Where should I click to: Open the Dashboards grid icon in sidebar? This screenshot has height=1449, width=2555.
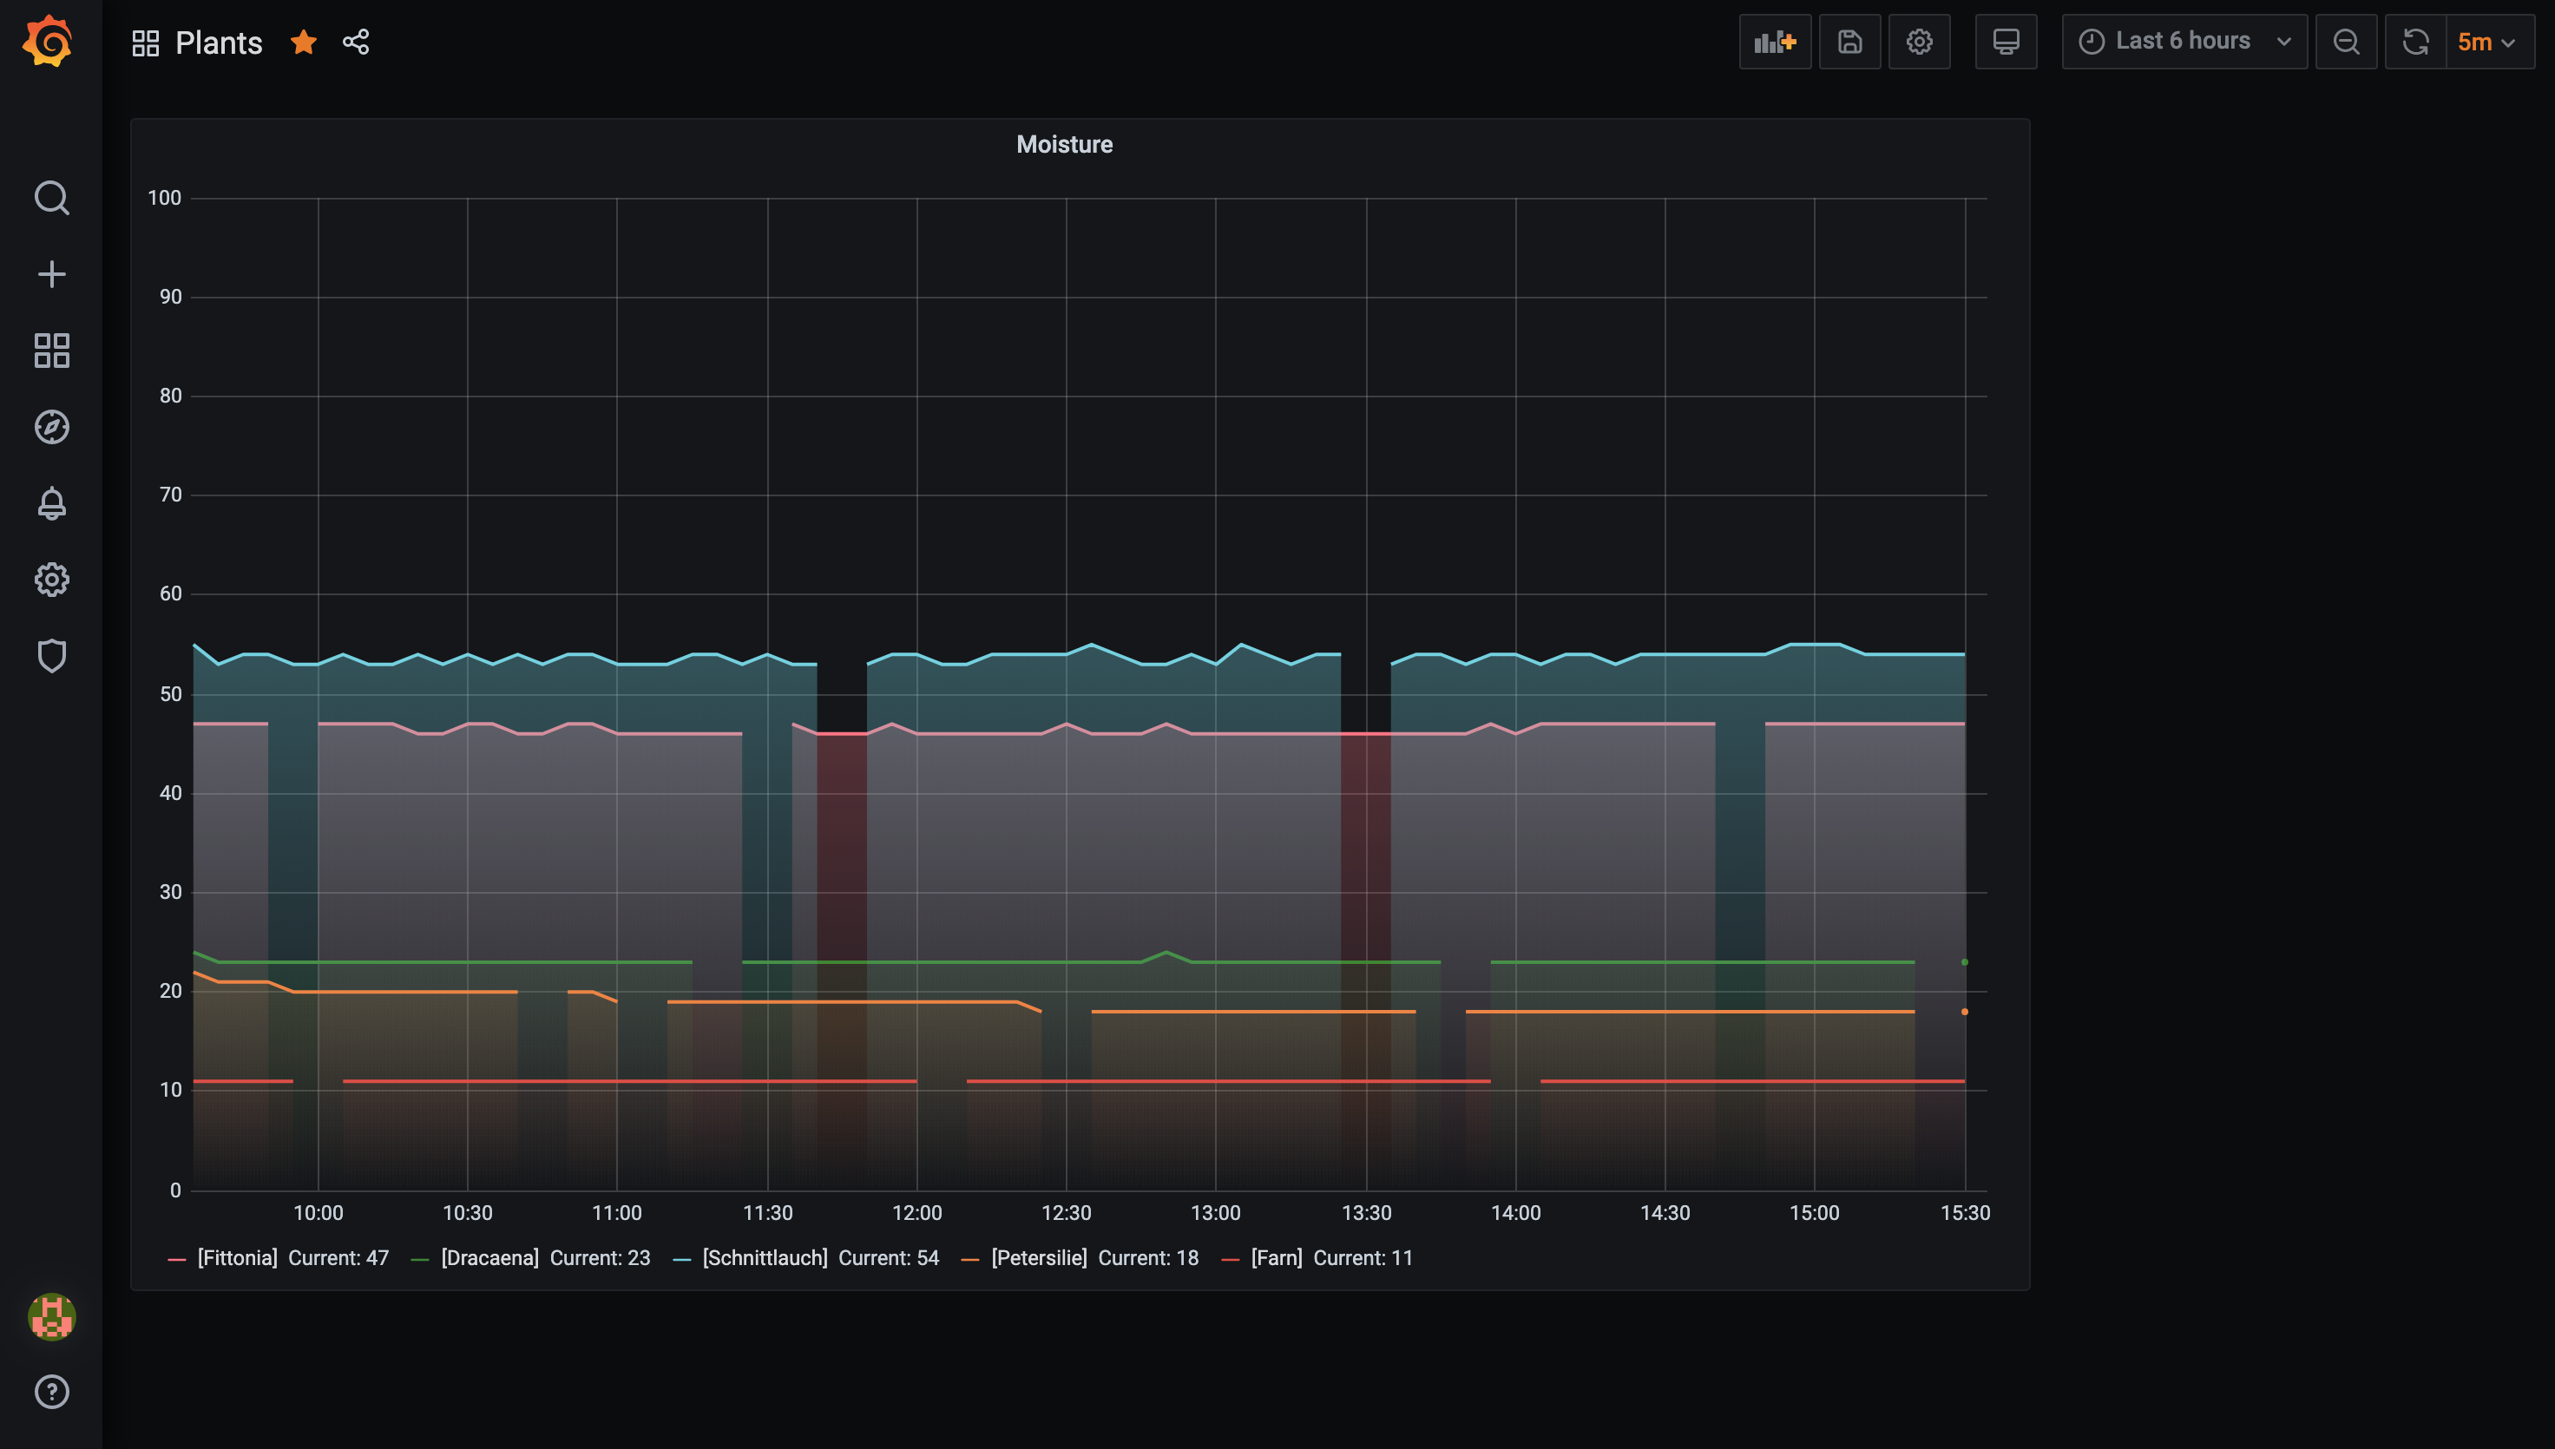click(52, 351)
